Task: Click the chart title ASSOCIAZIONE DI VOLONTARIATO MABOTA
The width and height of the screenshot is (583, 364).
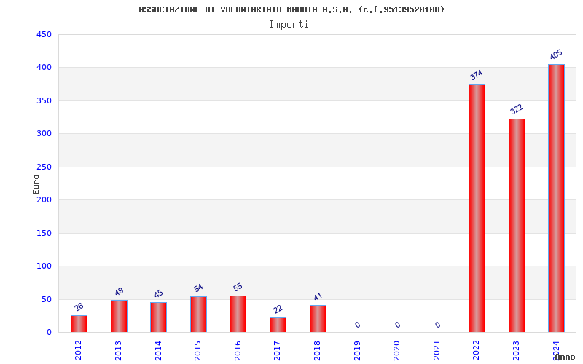Action: (x=291, y=9)
